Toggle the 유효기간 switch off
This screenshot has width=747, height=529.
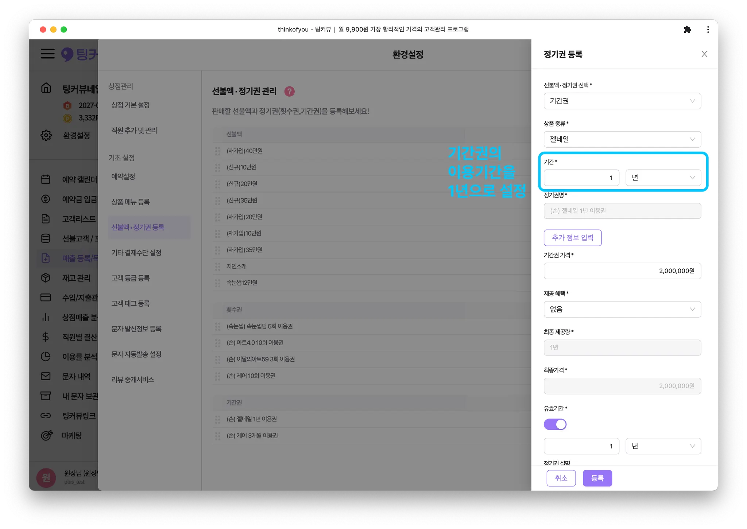(x=555, y=424)
